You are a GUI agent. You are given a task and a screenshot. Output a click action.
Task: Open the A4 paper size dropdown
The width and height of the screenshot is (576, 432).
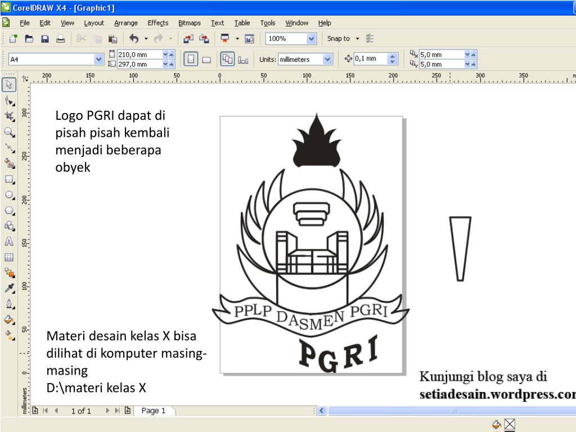(98, 59)
